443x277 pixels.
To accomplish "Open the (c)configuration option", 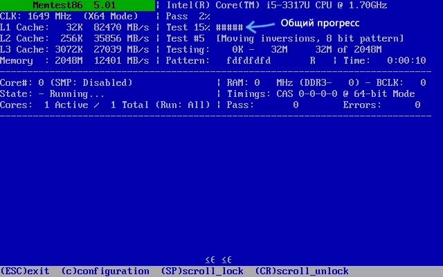I will [x=105, y=271].
